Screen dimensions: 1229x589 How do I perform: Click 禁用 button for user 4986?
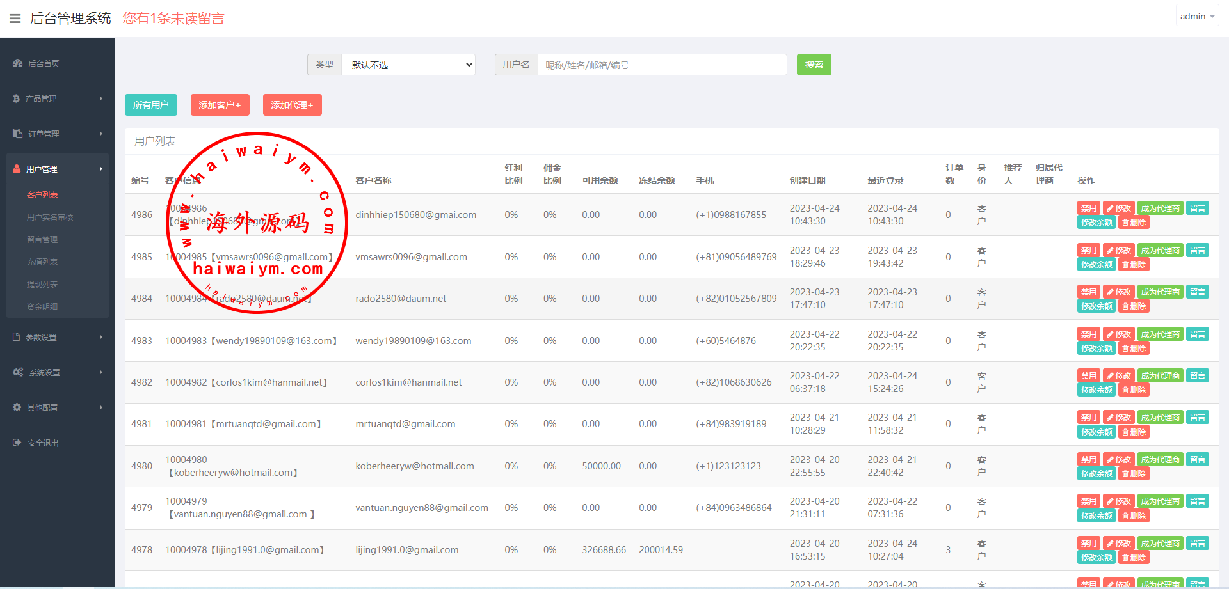(1088, 208)
